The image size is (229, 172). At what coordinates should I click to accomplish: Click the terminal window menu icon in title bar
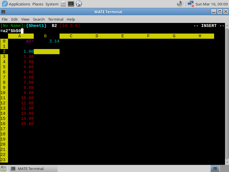pos(3,12)
